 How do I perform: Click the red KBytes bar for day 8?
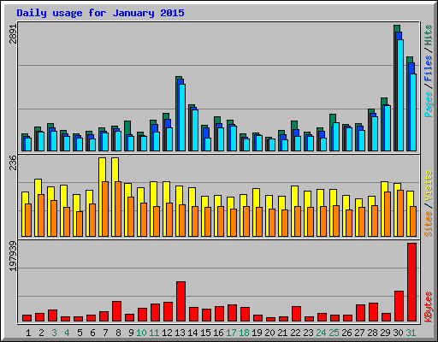pos(116,311)
